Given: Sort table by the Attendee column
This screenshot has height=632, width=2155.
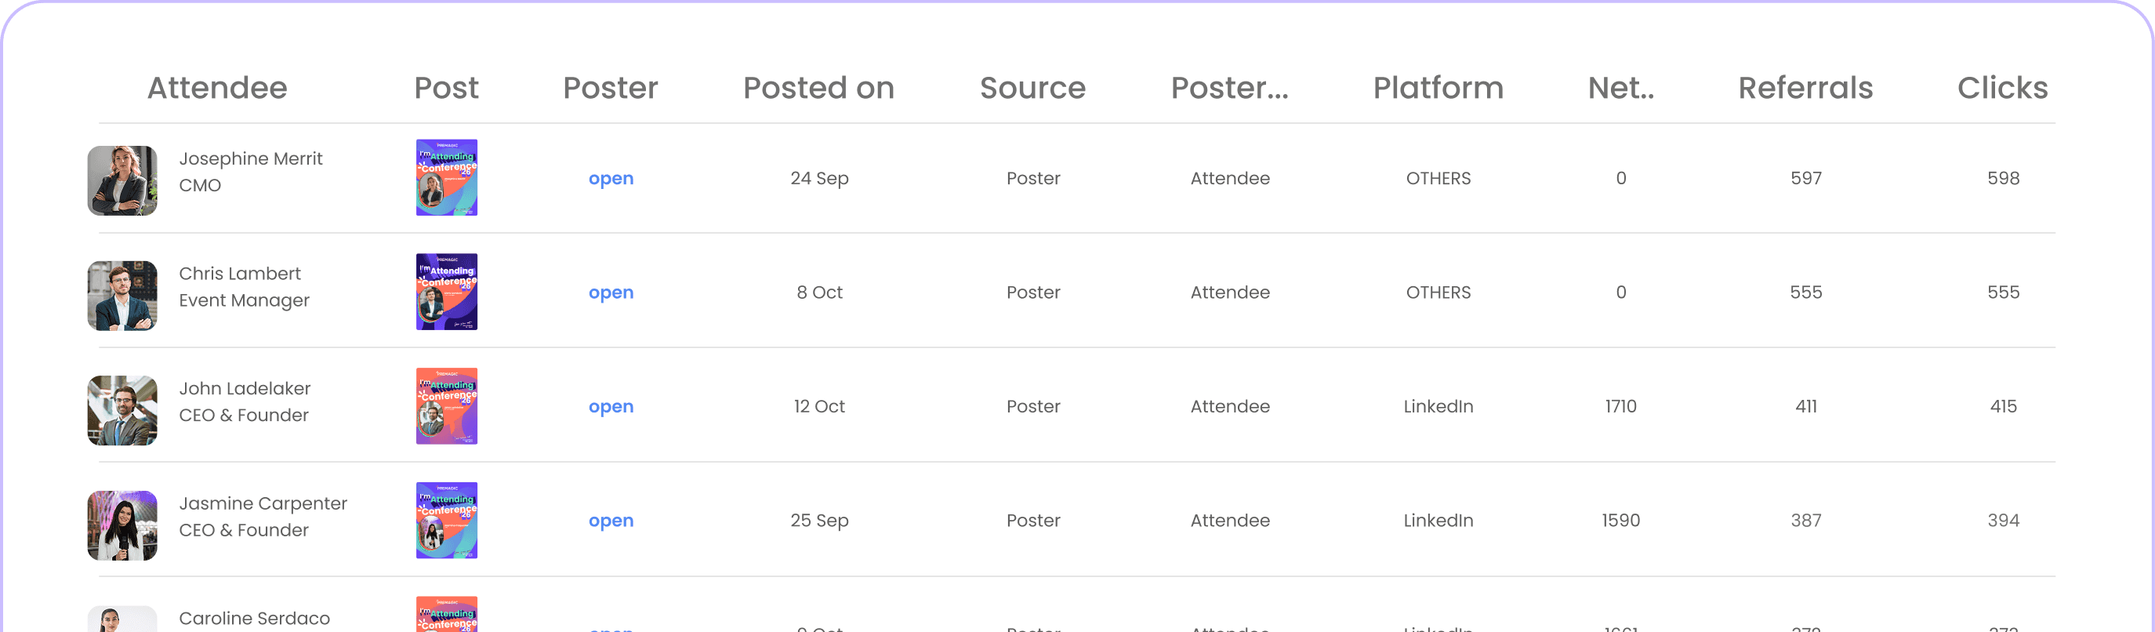Looking at the screenshot, I should 217,87.
